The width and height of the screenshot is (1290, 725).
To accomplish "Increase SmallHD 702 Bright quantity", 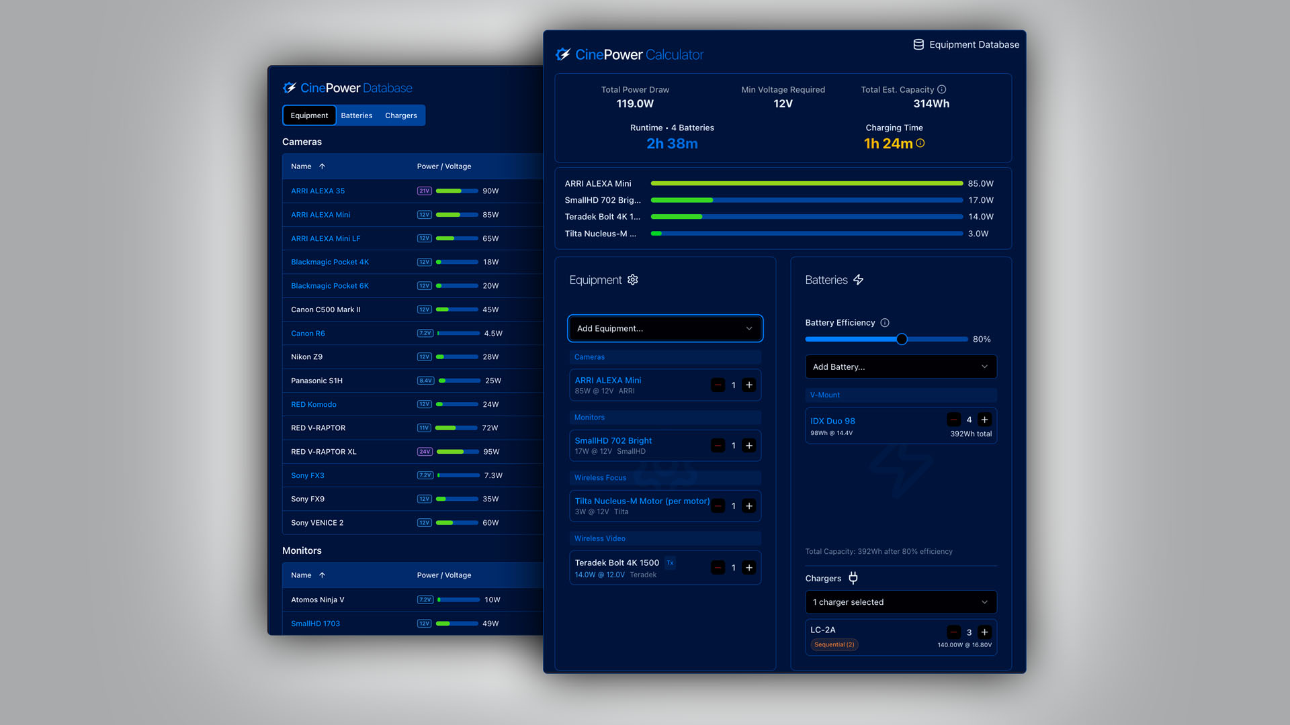I will (749, 446).
